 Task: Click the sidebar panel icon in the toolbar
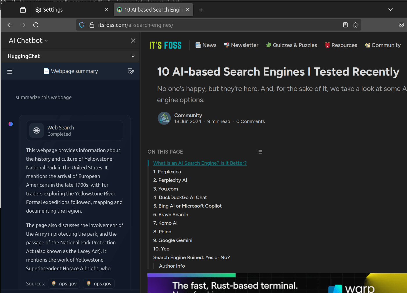tap(23, 10)
